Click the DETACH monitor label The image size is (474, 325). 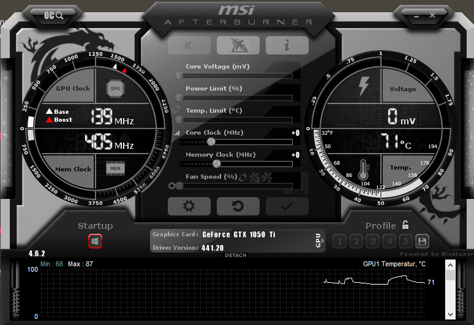click(236, 255)
